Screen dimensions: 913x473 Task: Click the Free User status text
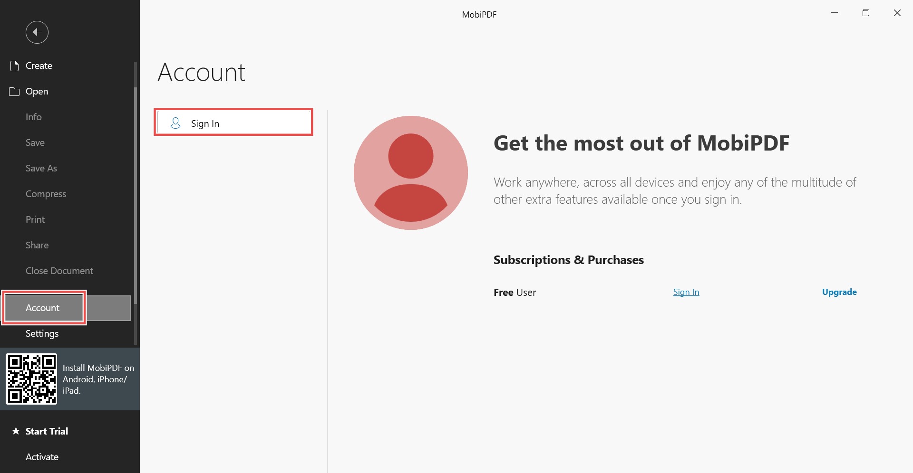[515, 292]
